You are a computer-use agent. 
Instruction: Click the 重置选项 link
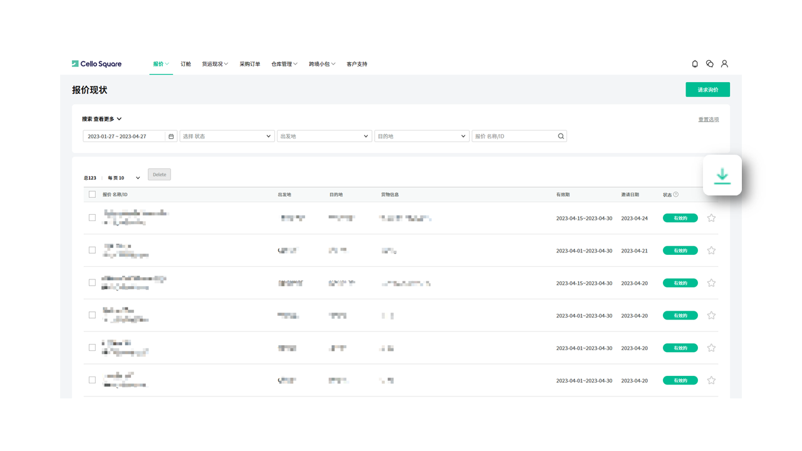(x=709, y=120)
